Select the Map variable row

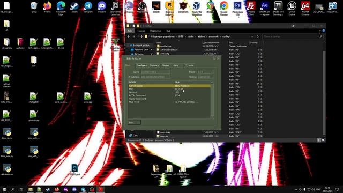(x=169, y=89)
